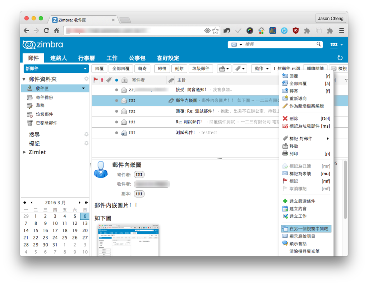The width and height of the screenshot is (368, 285).
Task: Click the reading pane vertical scrollbar
Action: (x=345, y=190)
